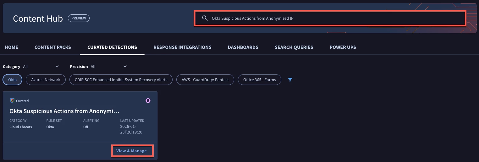Click the search magnifier icon
This screenshot has height=162, width=479.
coord(205,18)
